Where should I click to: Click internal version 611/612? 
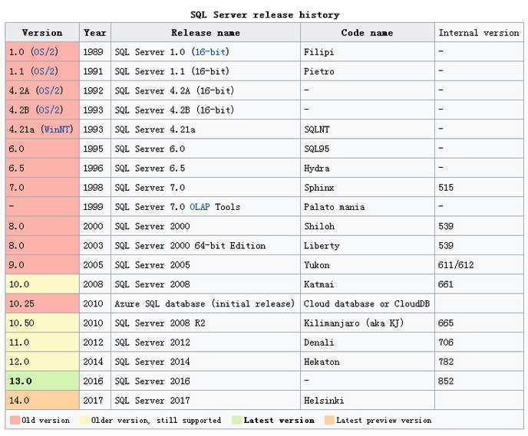(456, 265)
